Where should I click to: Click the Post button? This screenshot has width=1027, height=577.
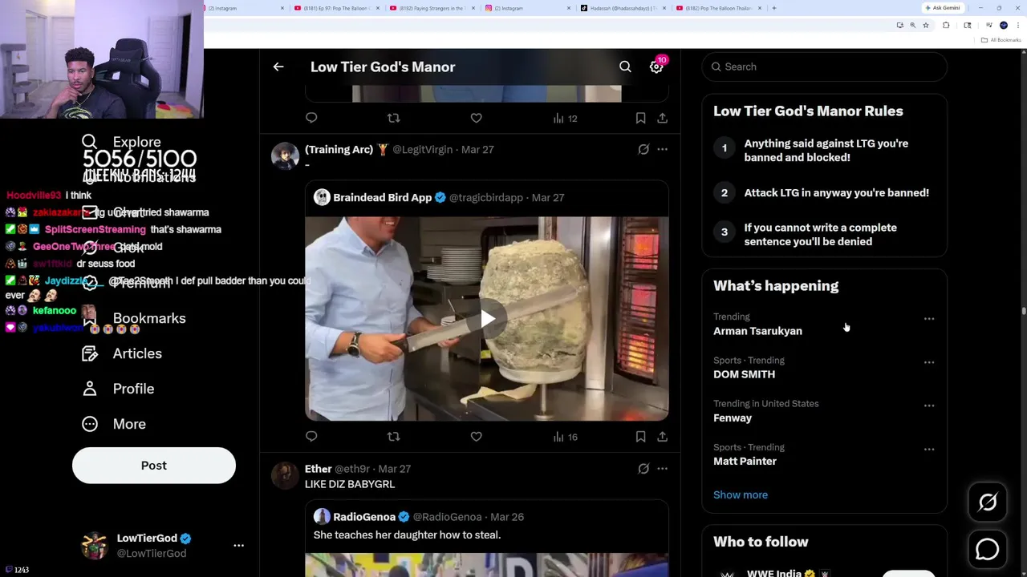154,466
